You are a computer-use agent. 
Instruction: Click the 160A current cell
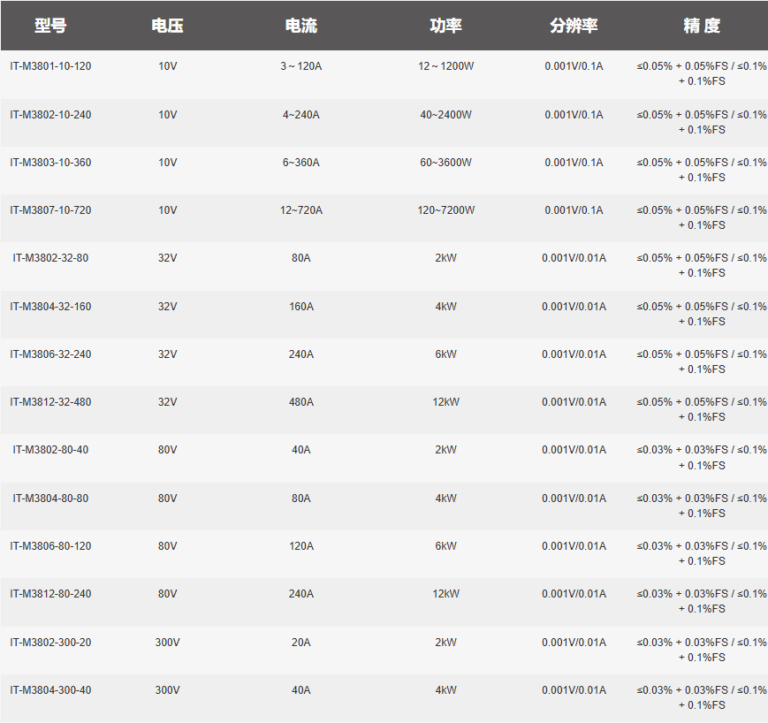point(301,306)
